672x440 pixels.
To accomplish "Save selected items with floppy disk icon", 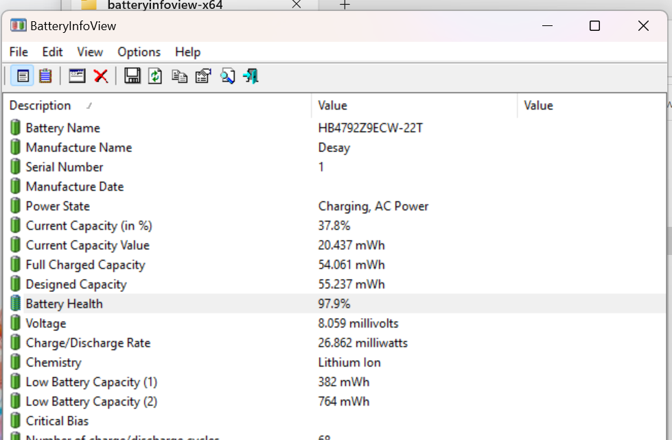I will 132,76.
